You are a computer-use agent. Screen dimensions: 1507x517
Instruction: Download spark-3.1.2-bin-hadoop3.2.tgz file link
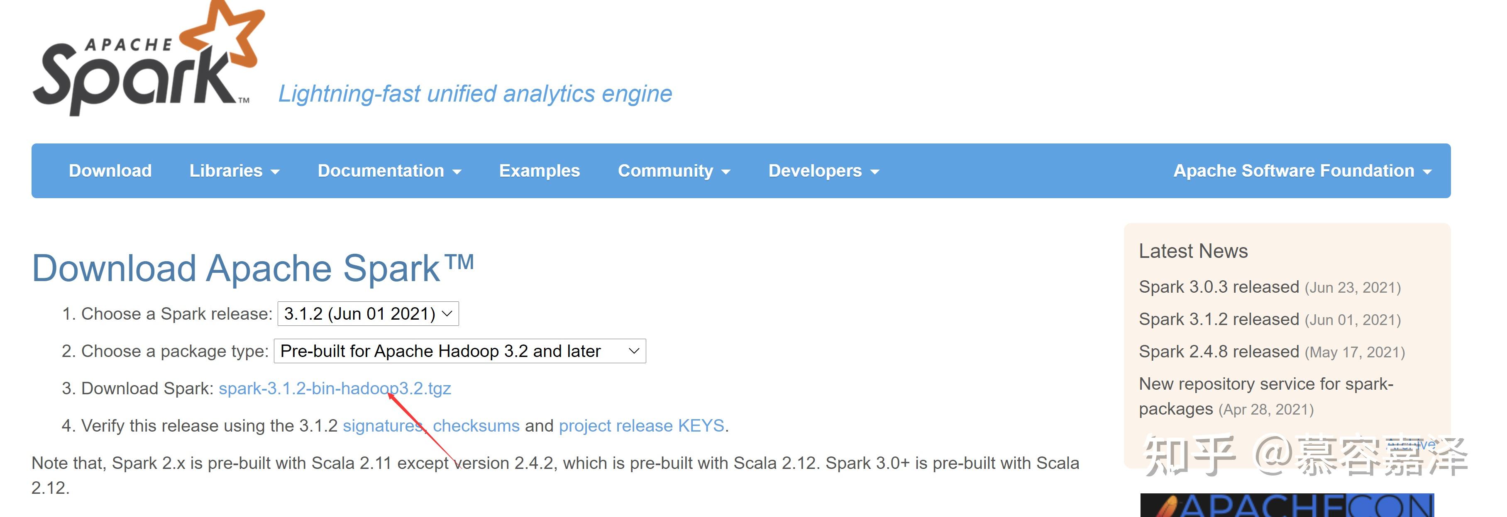[x=335, y=388]
